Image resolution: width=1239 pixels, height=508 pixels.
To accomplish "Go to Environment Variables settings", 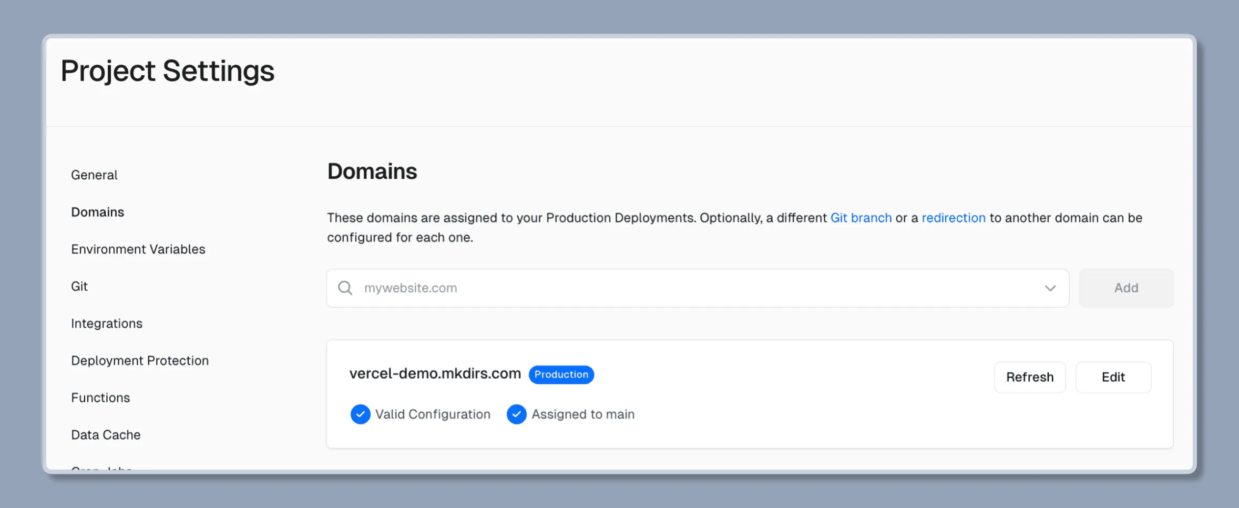I will [138, 249].
